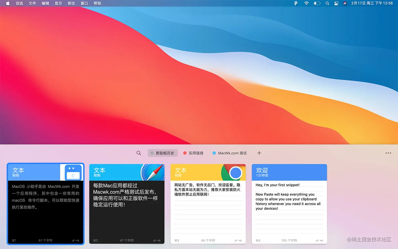Viewport: 398px width, 249px height.
Task: Add a new pinboard with plus button
Action: coord(259,153)
